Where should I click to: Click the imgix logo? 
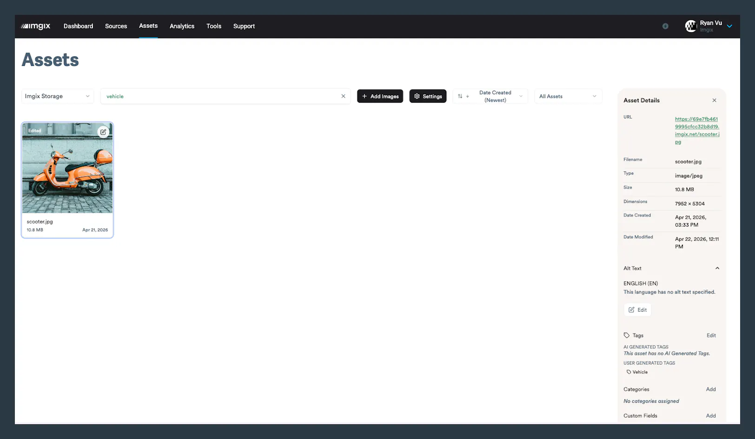pos(36,26)
